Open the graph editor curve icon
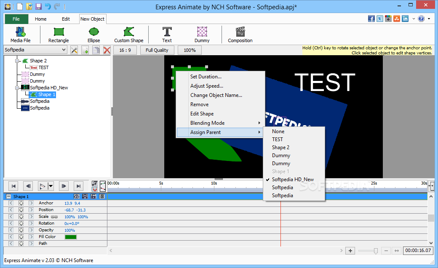The width and height of the screenshot is (438, 268). tap(103, 186)
